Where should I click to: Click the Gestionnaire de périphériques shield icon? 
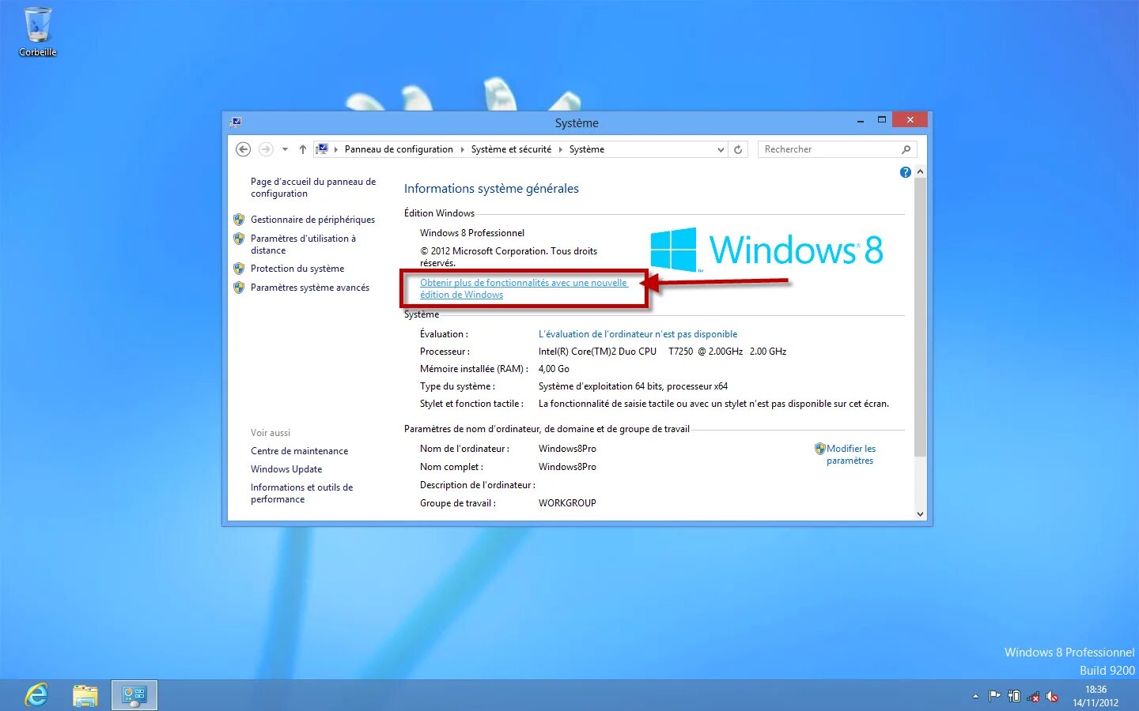(240, 220)
